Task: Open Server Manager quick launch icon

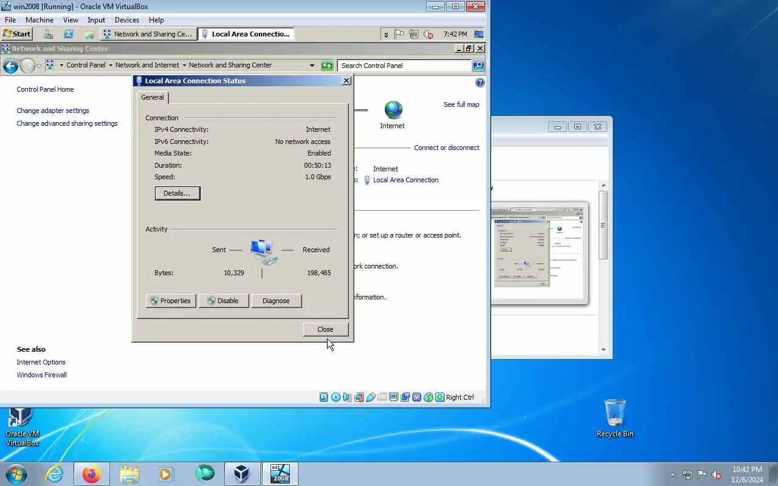Action: [x=48, y=34]
